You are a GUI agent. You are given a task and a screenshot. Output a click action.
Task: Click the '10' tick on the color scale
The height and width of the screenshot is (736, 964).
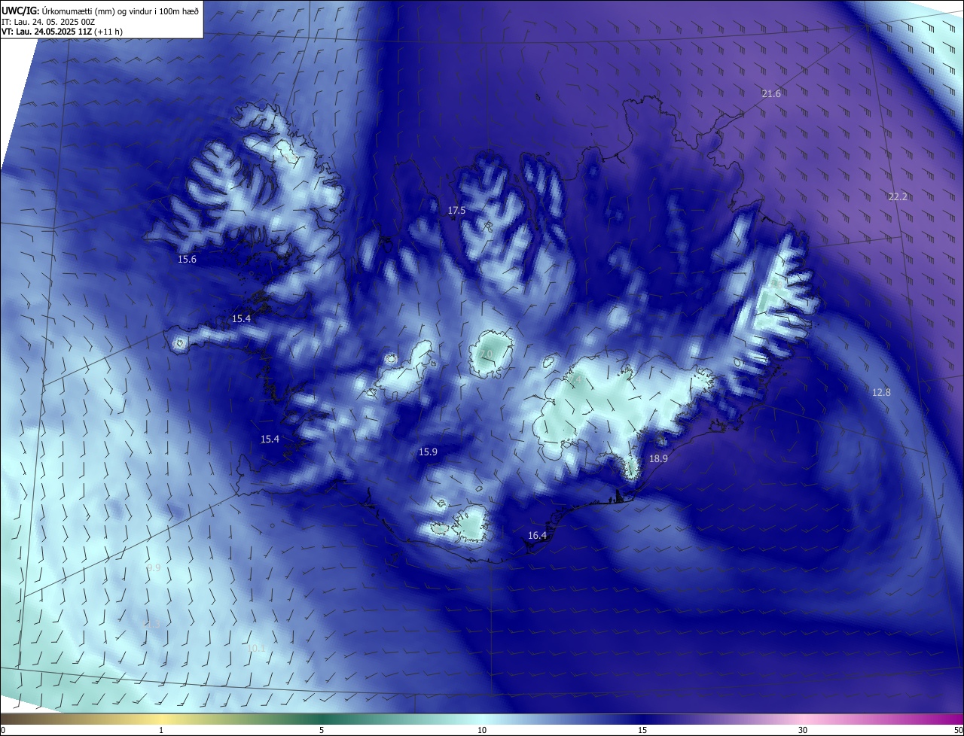[482, 730]
